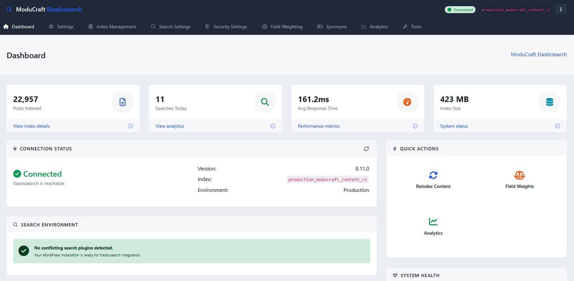574x281 pixels.
Task: Click the arrow icon beside View index details
Action: tap(131, 126)
